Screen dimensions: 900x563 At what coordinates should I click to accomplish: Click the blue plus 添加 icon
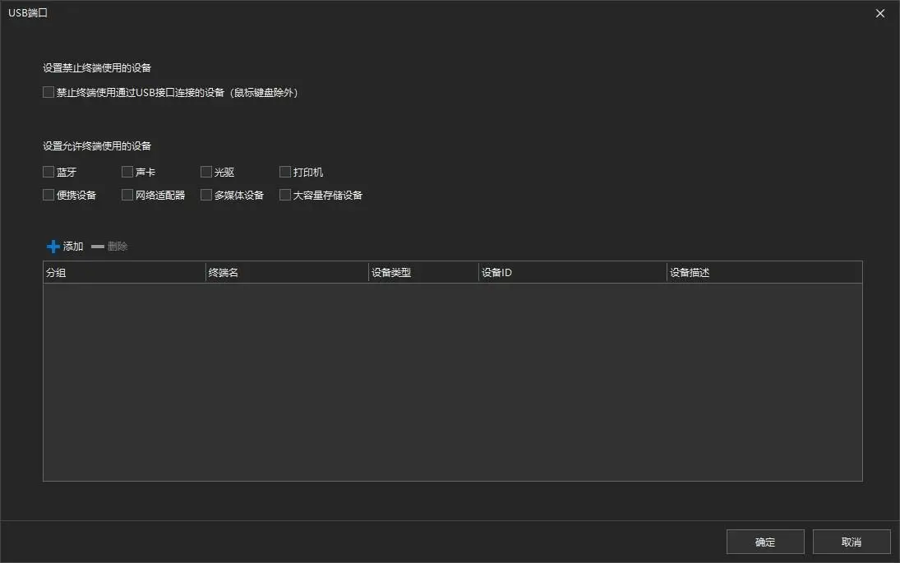pos(53,247)
